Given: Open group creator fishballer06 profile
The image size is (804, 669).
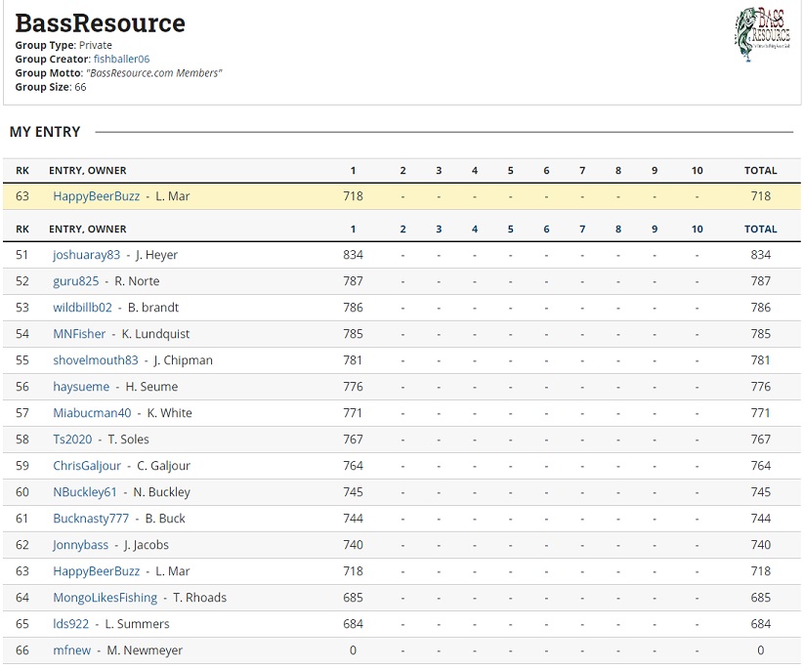Looking at the screenshot, I should (x=121, y=59).
